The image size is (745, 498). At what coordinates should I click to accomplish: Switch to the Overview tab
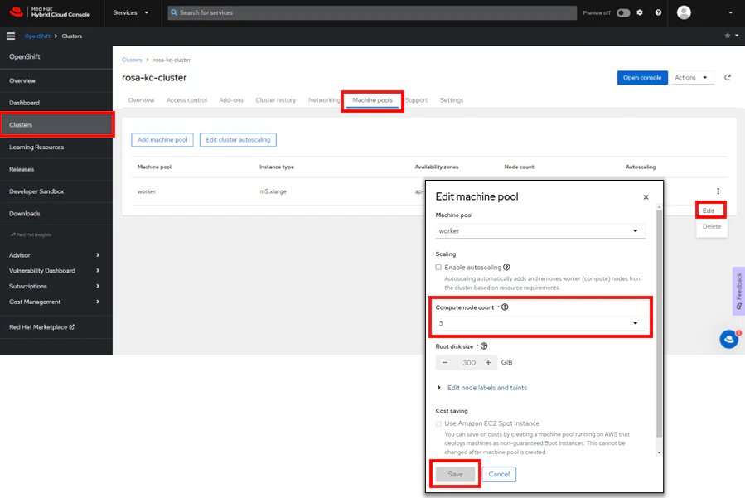point(141,100)
